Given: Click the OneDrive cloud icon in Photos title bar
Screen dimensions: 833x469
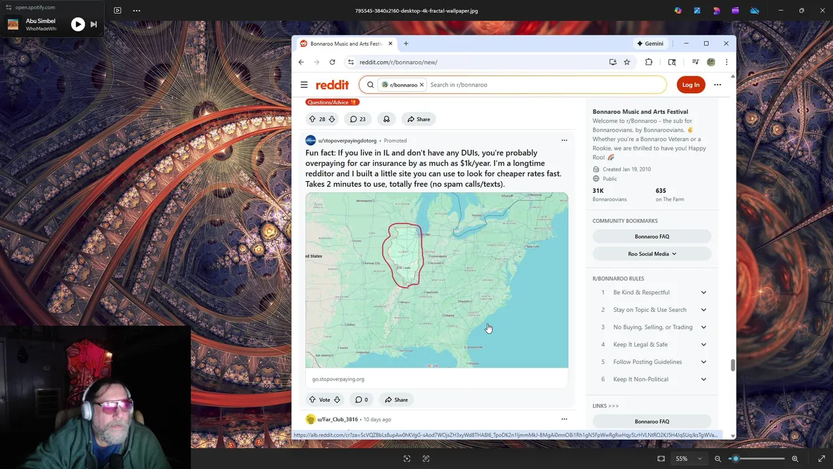Looking at the screenshot, I should (x=755, y=10).
